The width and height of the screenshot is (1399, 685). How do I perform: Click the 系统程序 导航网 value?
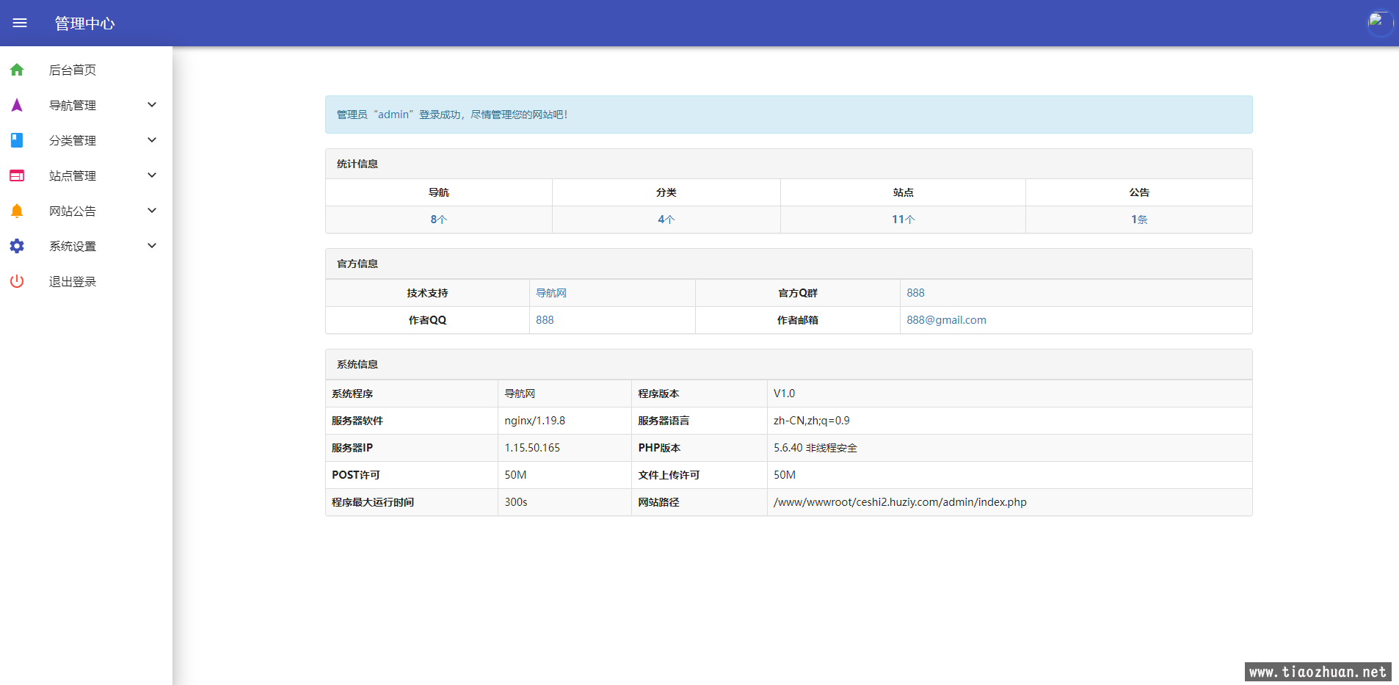pyautogui.click(x=520, y=394)
